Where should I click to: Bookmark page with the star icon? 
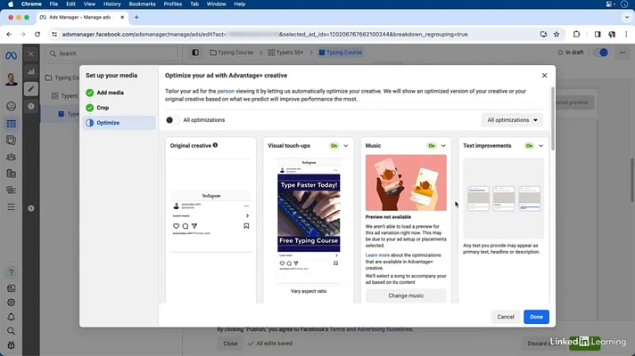(557, 35)
